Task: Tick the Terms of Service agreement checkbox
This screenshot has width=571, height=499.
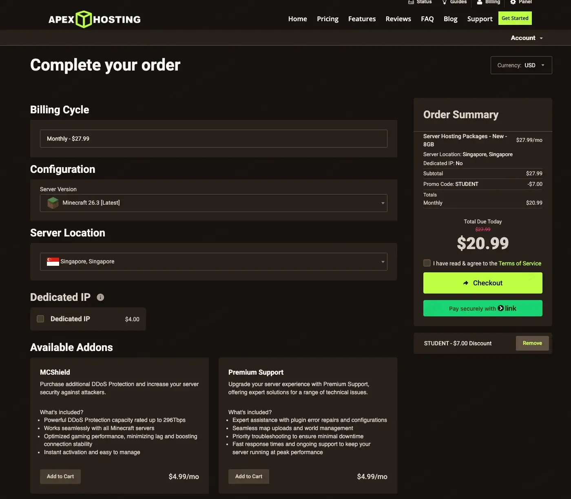Action: click(427, 263)
